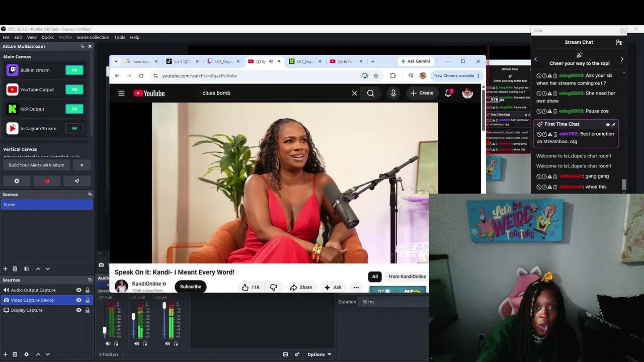Viewport: 644px width, 362px height.
Task: Open the View menu in OBS
Action: [32, 37]
